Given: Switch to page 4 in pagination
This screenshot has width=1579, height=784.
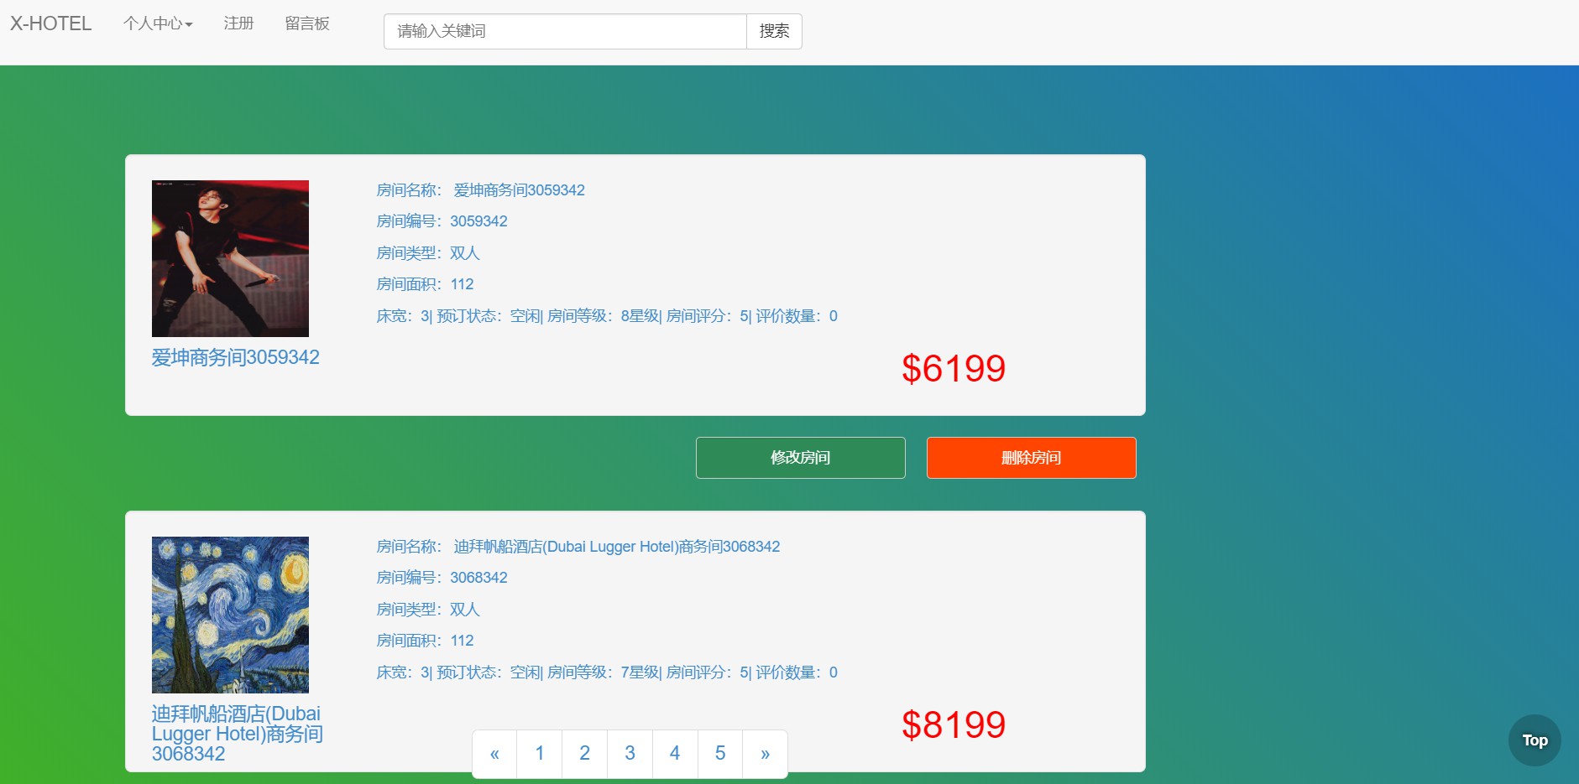Looking at the screenshot, I should (675, 754).
